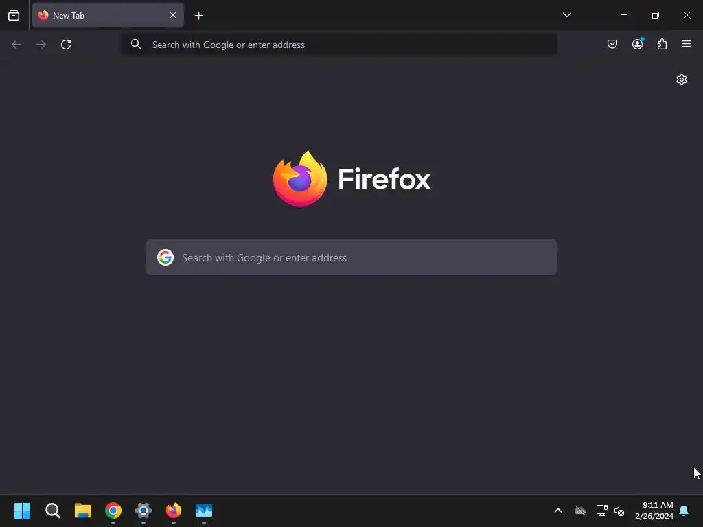Open the Windows Start menu
This screenshot has width=703, height=527.
click(x=23, y=511)
